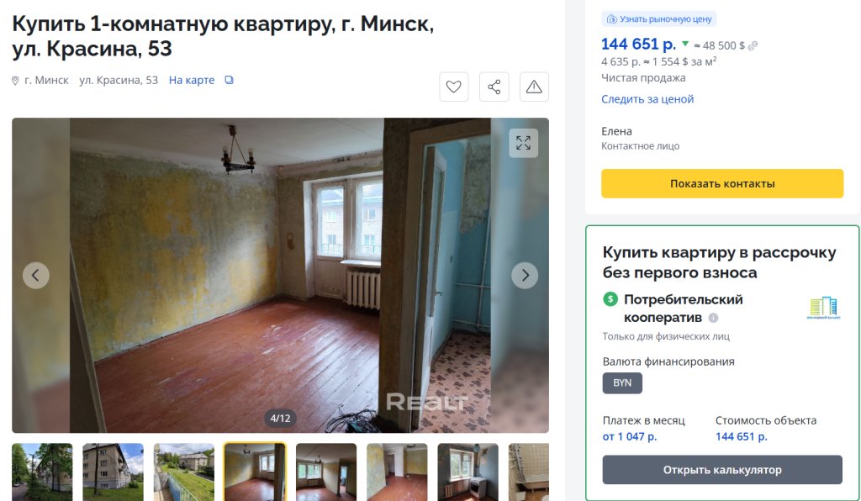Select first thumbnail of tree-lined street
Screen dimensions: 861x501
(42, 472)
